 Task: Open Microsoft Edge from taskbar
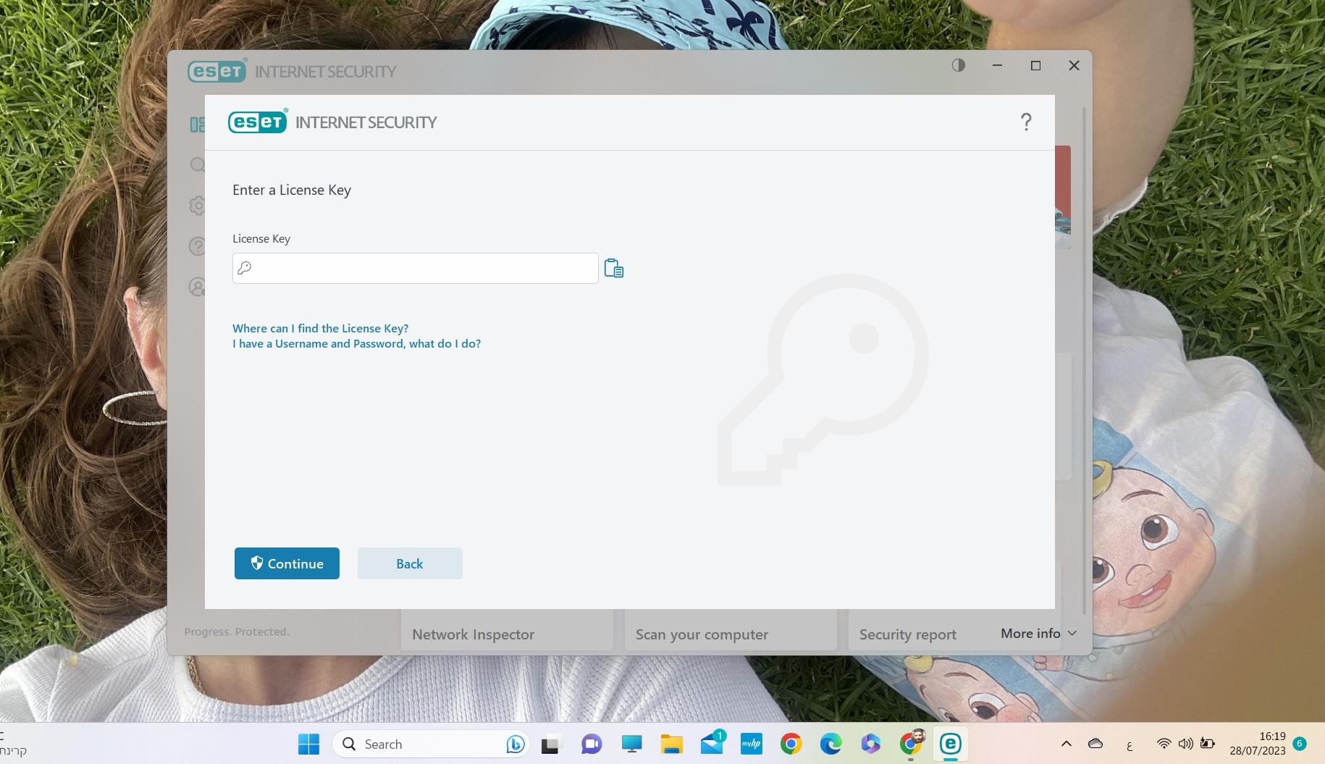point(830,744)
